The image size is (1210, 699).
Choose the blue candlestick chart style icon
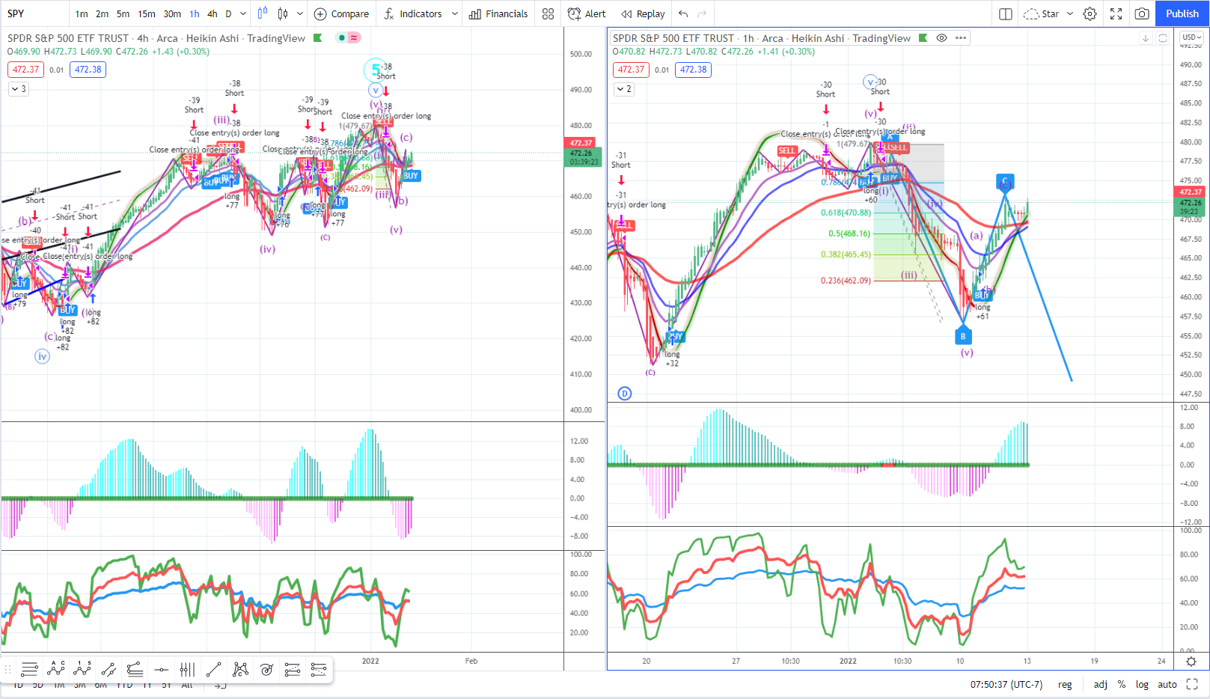(x=263, y=13)
